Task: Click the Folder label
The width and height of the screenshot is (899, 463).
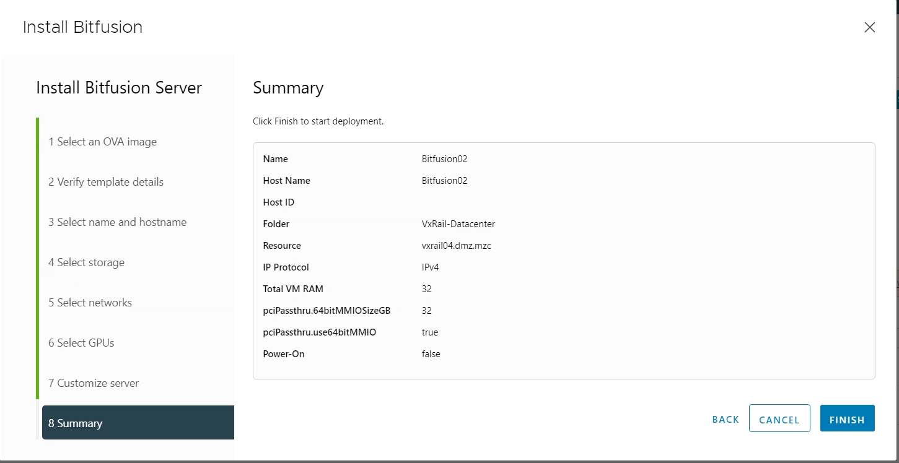Action: tap(276, 224)
